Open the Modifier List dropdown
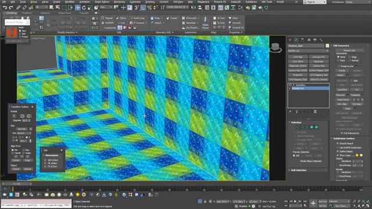 308,51
